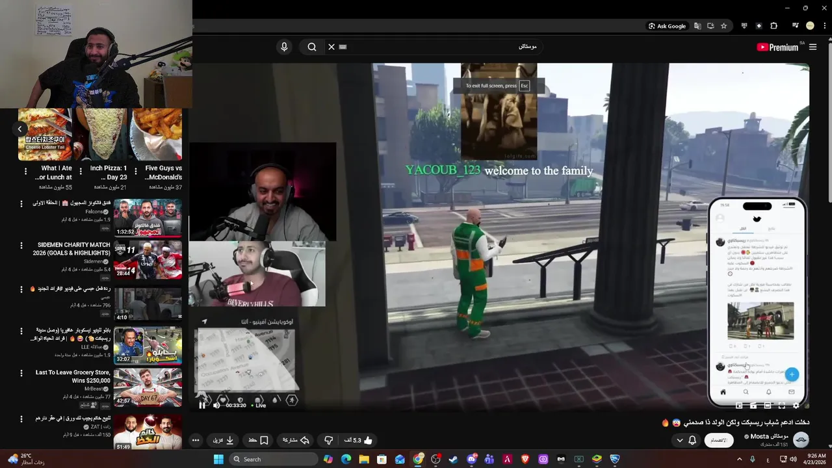832x468 pixels.
Task: Open Steam from taskbar
Action: pos(454,459)
